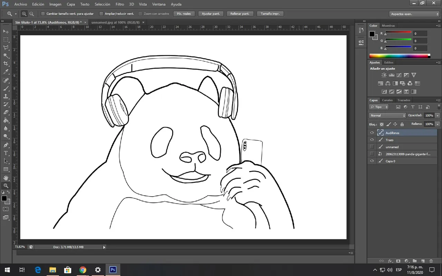442x276 pixels.
Task: Select the History Brush tool
Action: click(6, 104)
